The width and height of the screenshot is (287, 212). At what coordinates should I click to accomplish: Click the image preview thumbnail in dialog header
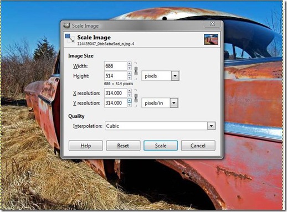[211, 39]
